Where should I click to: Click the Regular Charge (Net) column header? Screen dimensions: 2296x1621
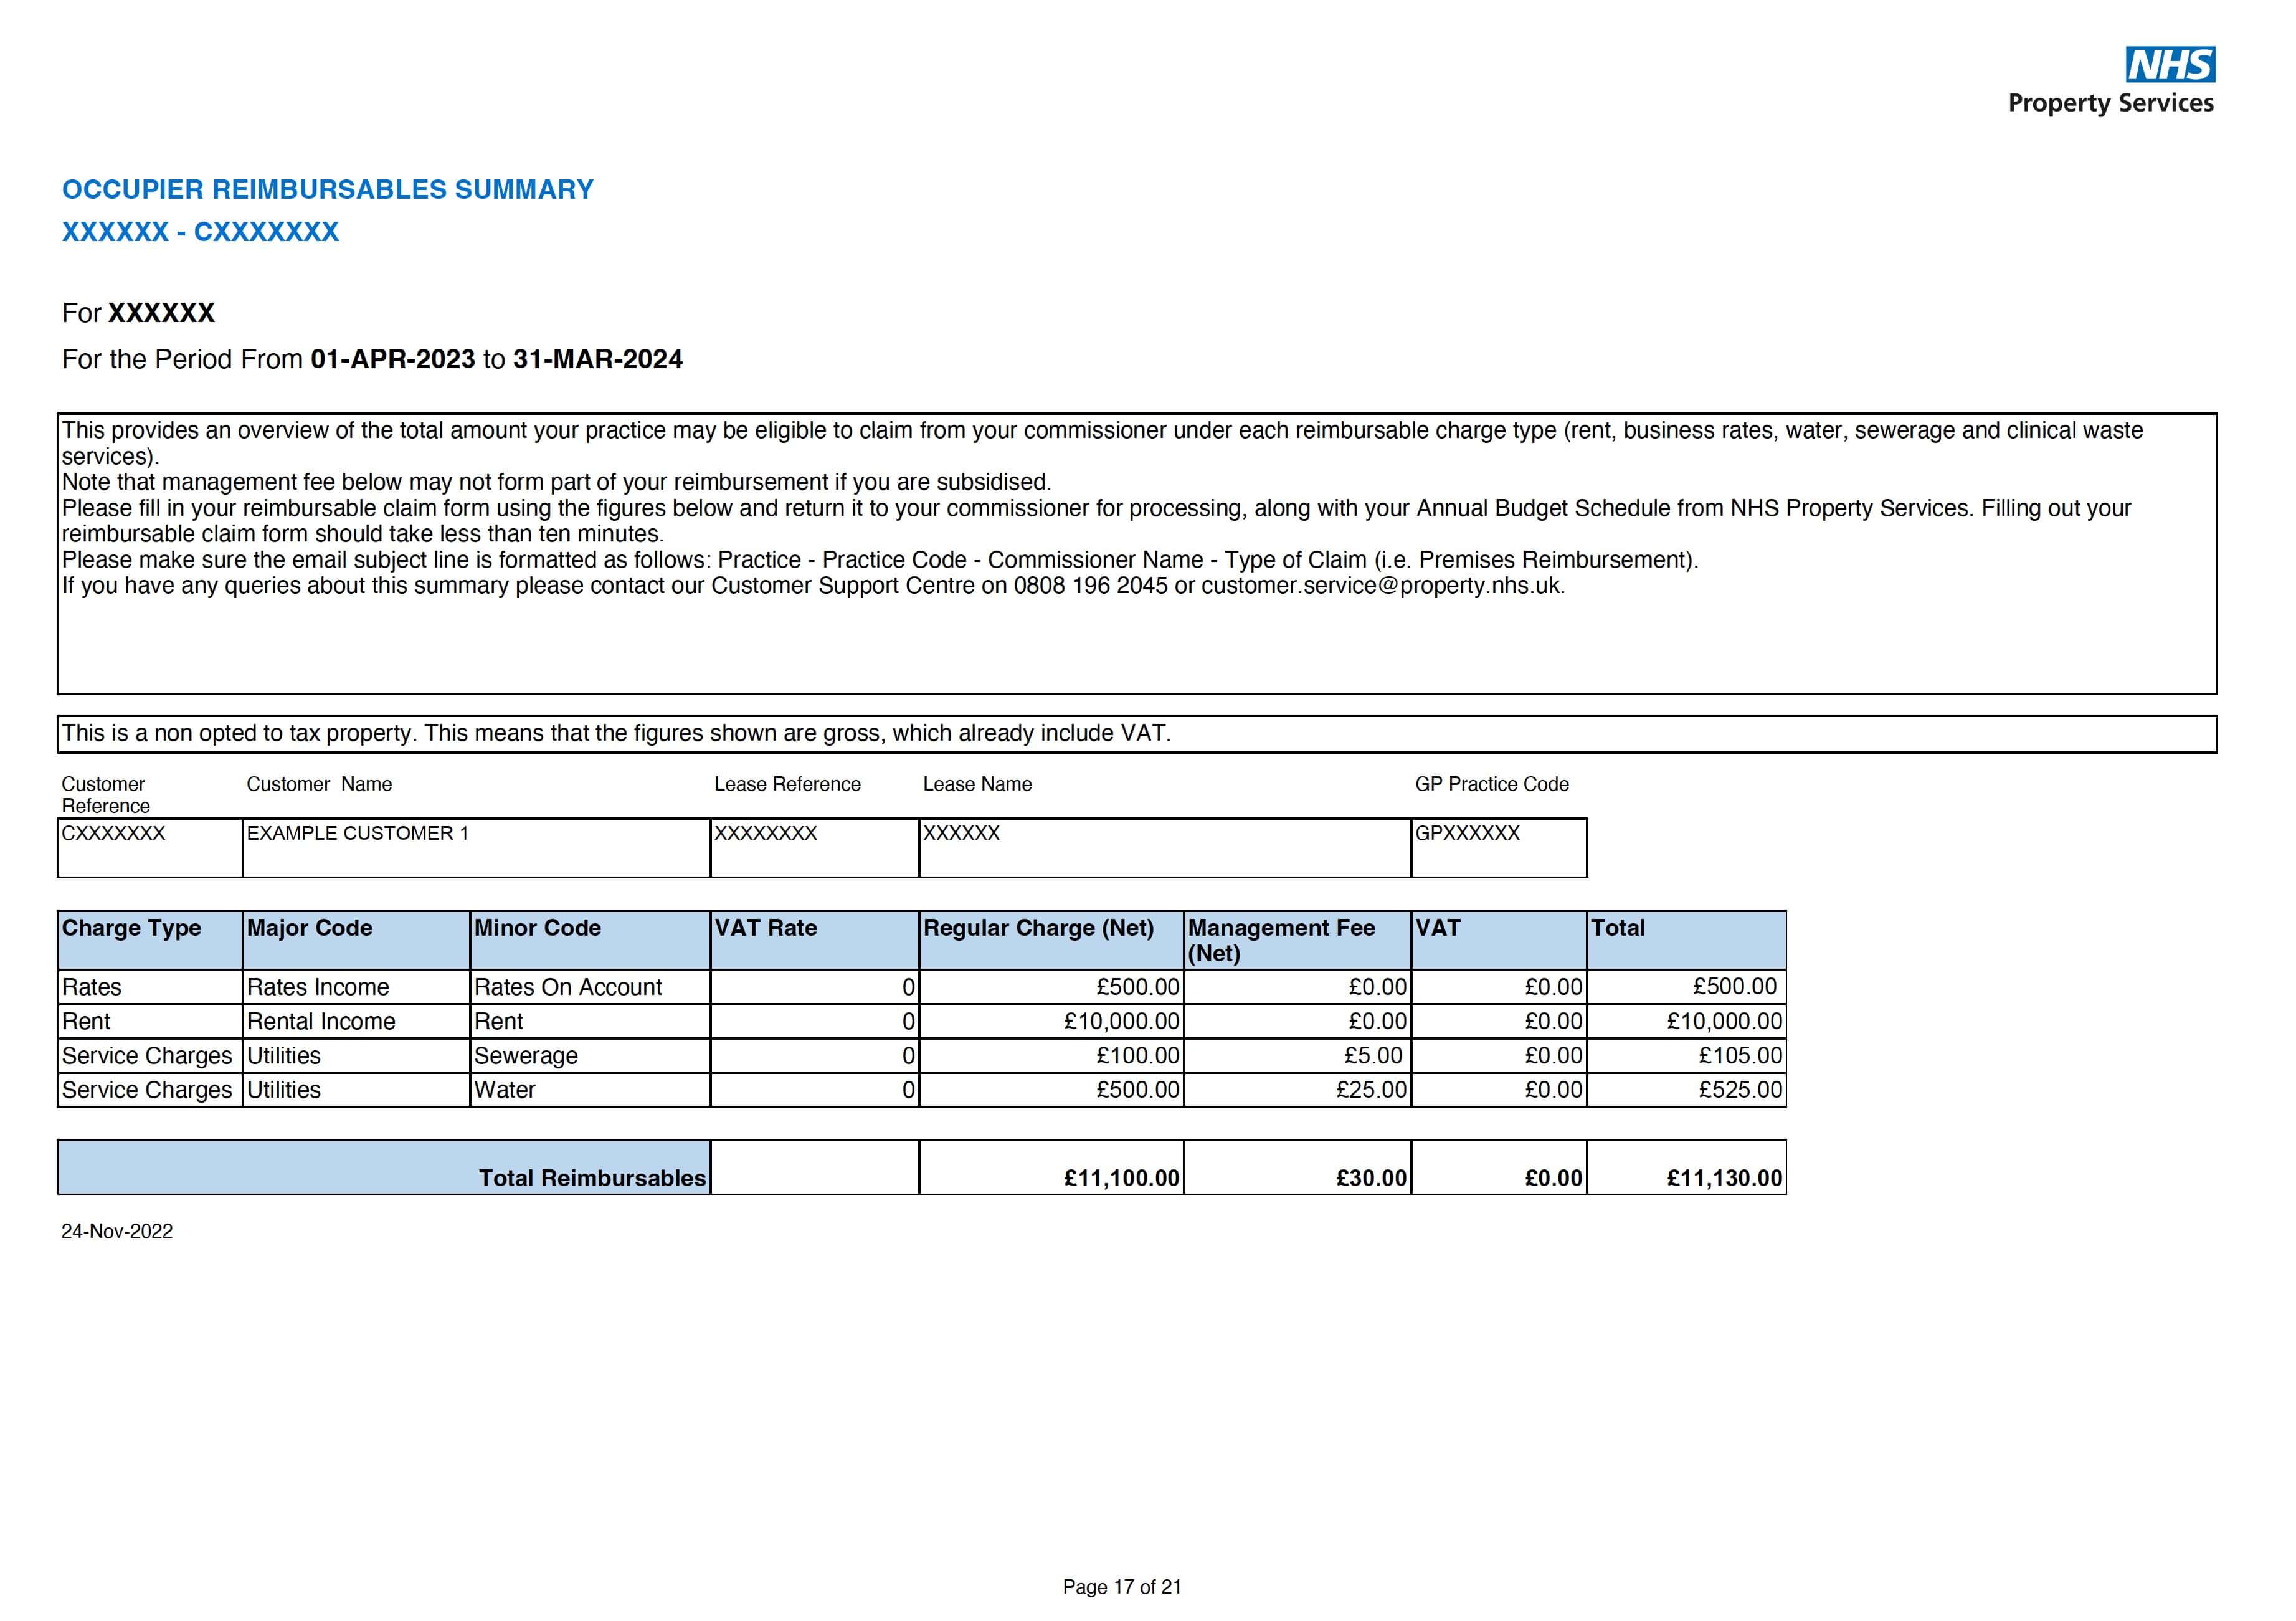(x=1038, y=928)
